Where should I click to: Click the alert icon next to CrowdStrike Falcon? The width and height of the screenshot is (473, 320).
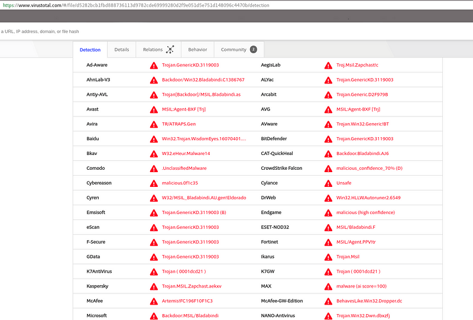pyautogui.click(x=328, y=169)
